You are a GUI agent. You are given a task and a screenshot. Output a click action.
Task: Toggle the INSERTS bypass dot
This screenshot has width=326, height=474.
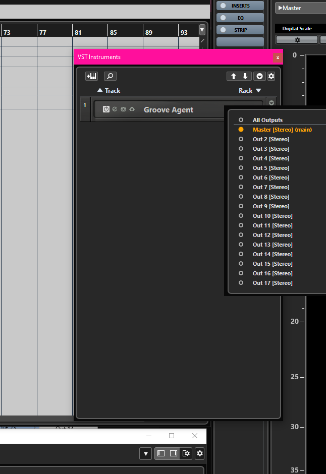[x=223, y=6]
